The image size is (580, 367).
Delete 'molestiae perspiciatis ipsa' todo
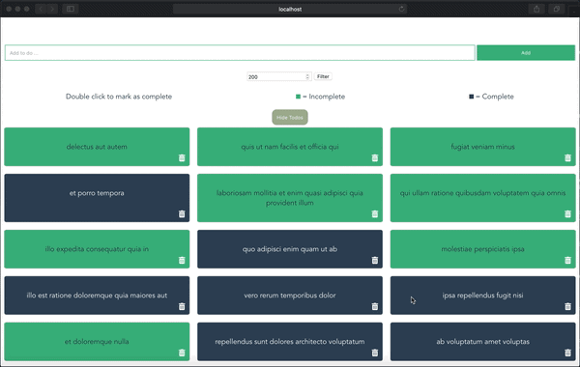tap(567, 260)
